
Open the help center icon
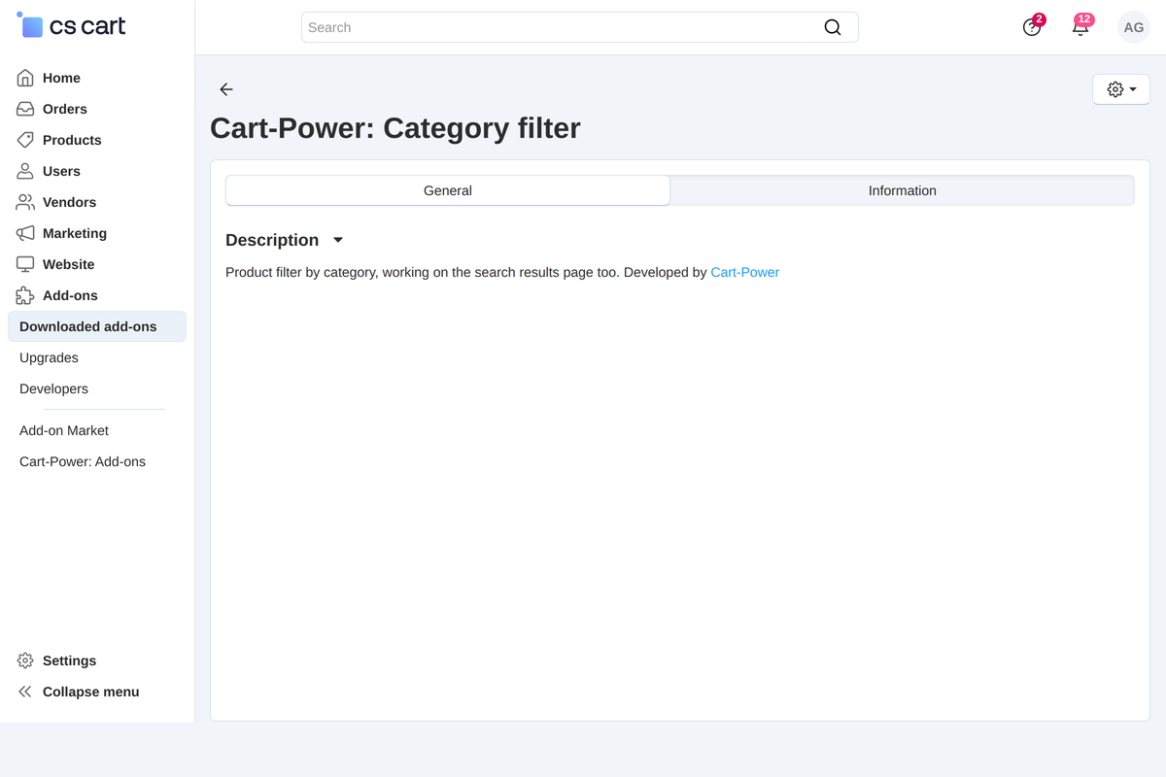(x=1032, y=27)
